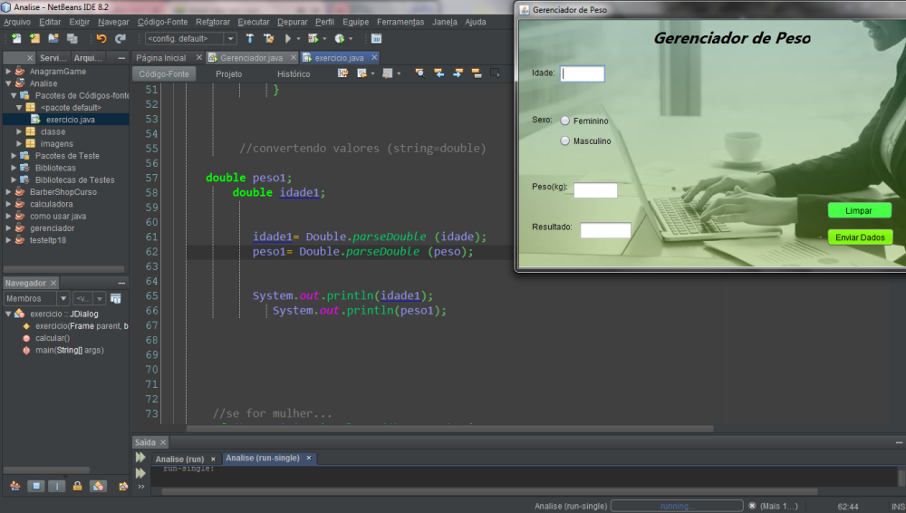Select the Feminino radio button
The height and width of the screenshot is (513, 906).
(x=565, y=121)
